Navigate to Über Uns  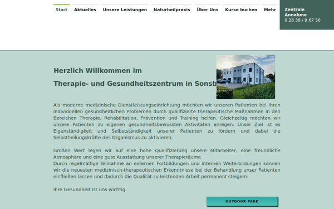tap(208, 9)
